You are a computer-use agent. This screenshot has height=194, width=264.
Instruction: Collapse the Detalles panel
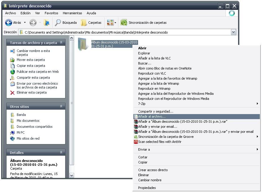pos(61,152)
